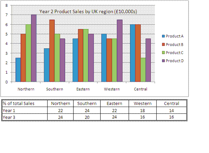Screen dimensions: 209x153
Task: Select the '% of total Sales' header cell
Action: click(24, 103)
